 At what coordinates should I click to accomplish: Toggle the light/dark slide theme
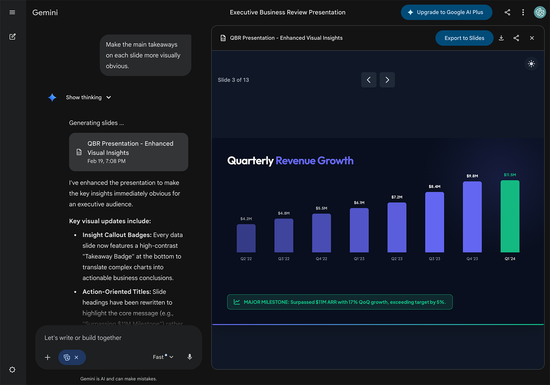click(531, 64)
